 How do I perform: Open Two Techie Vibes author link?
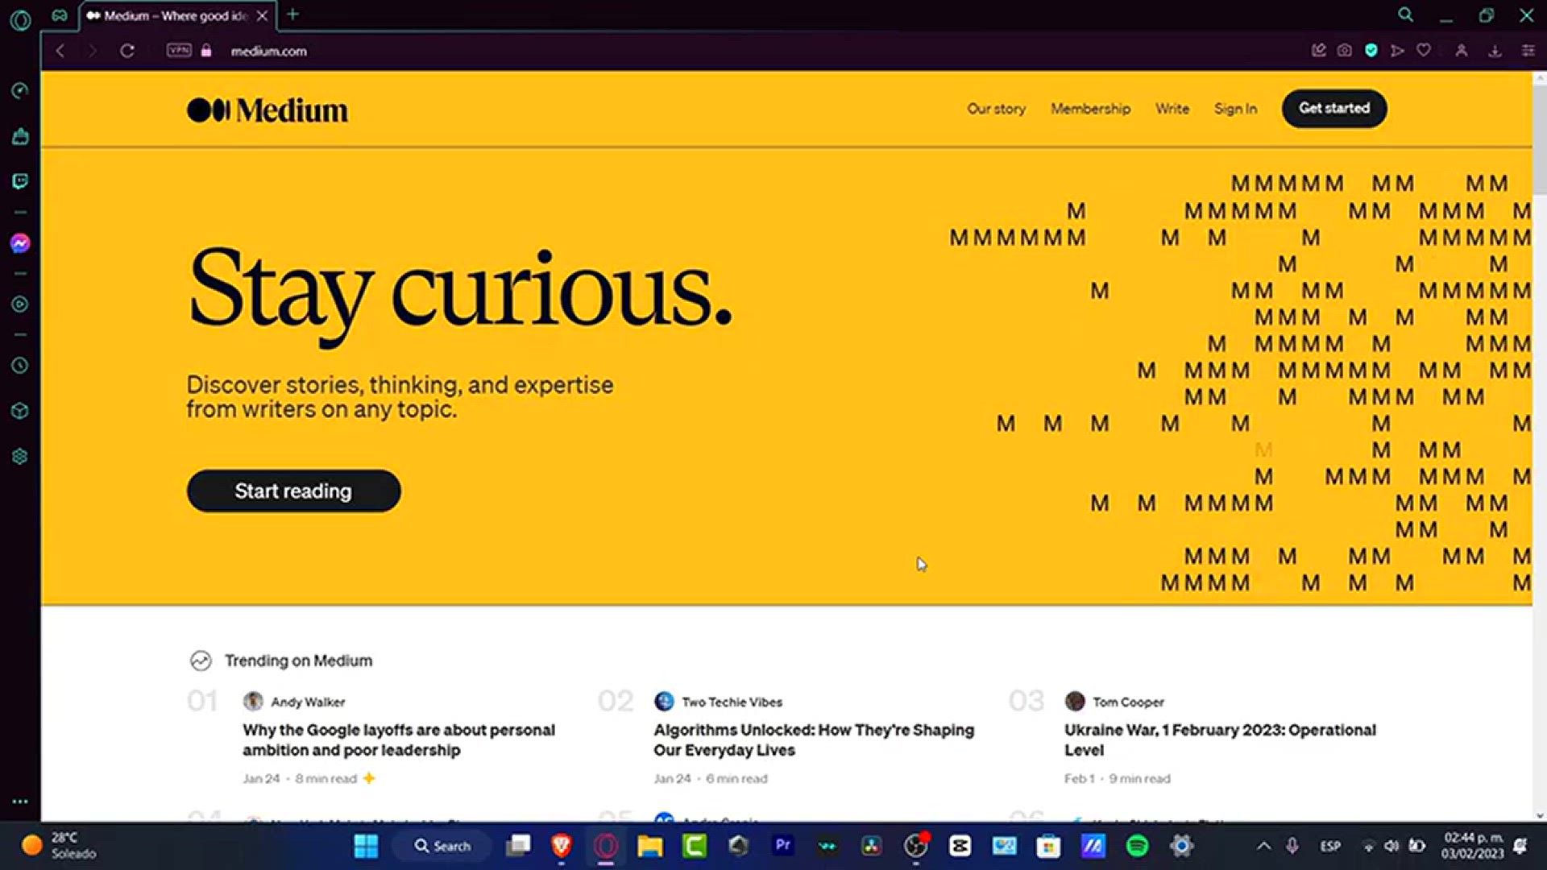(x=732, y=702)
